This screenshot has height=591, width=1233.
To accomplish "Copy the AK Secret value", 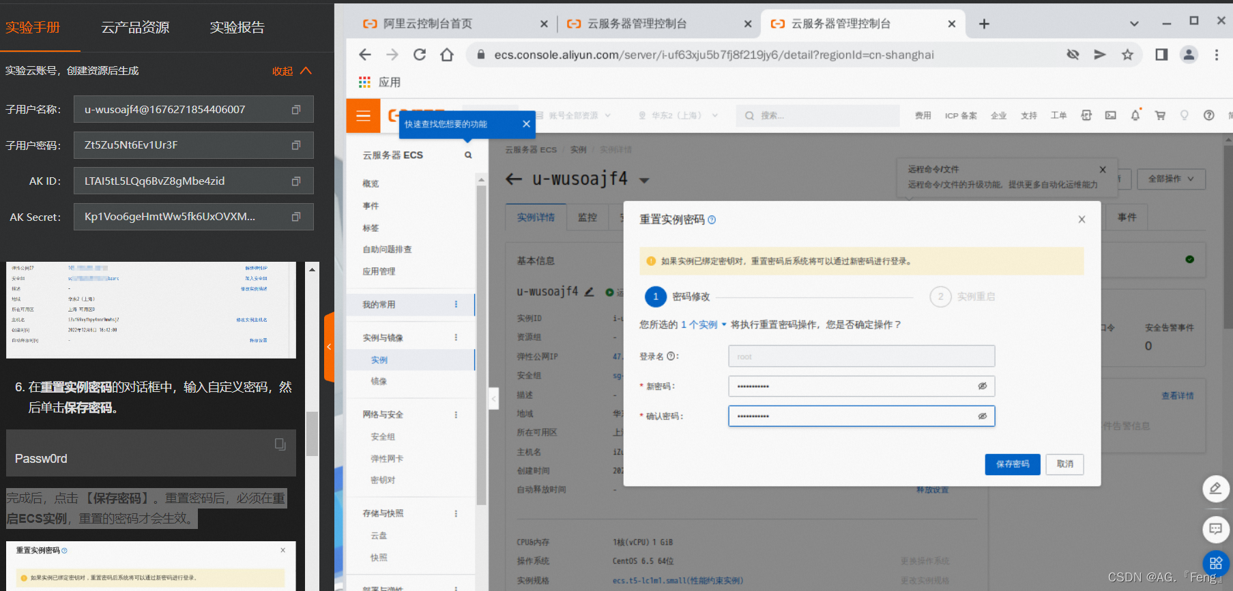I will coord(296,217).
